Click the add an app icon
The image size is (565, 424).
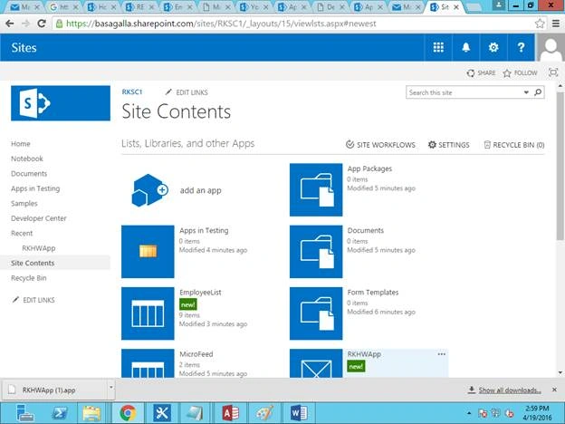coord(149,190)
